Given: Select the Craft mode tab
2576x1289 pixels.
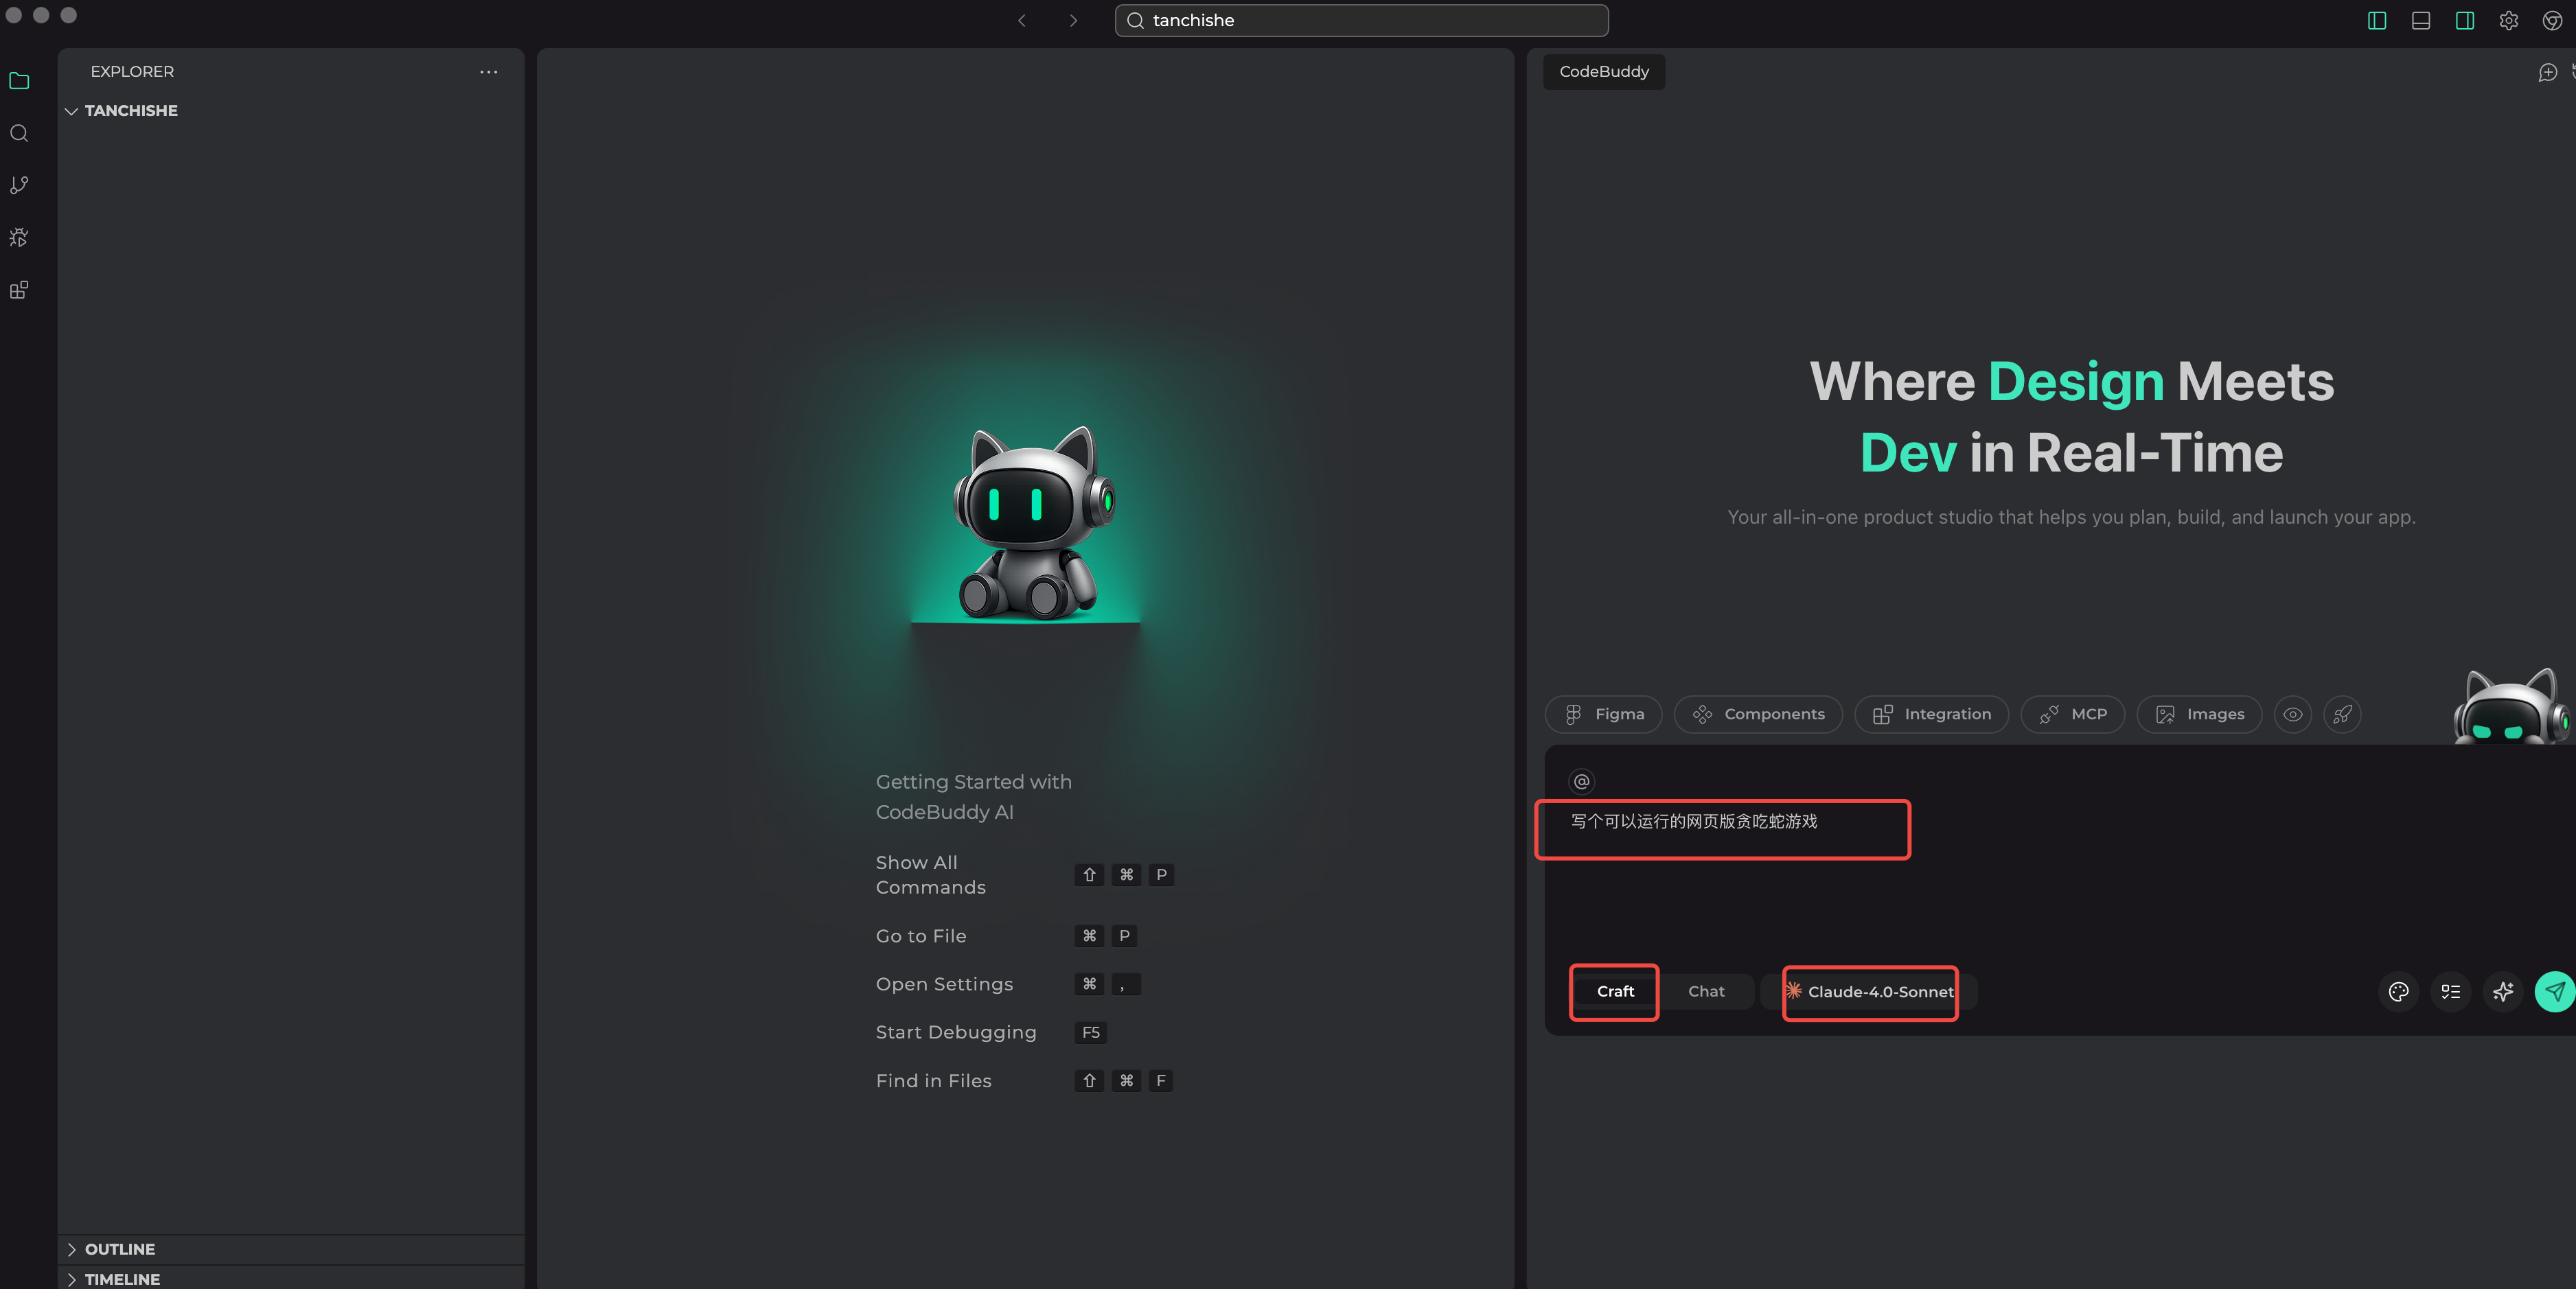Looking at the screenshot, I should 1615,991.
